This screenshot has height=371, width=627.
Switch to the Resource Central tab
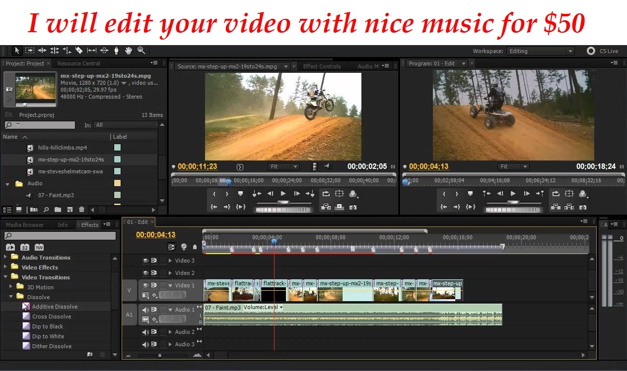(78, 63)
